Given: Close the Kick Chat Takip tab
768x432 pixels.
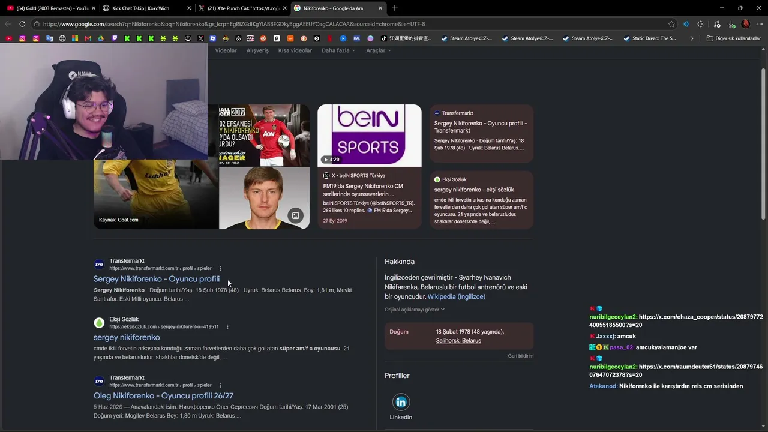Looking at the screenshot, I should click(190, 8).
